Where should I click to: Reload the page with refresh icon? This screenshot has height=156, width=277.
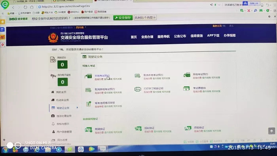(x=25, y=7)
